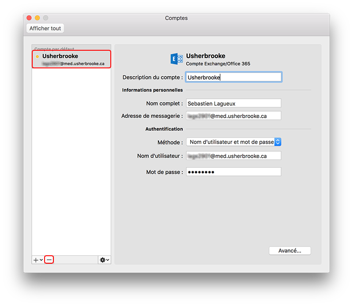353x306 pixels.
Task: Open the Méthode authentication dropdown
Action: point(233,142)
